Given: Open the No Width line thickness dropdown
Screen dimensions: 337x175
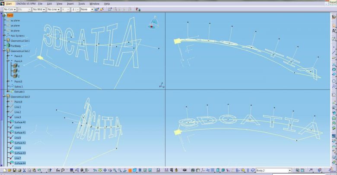Looking at the screenshot, I should pos(39,9).
